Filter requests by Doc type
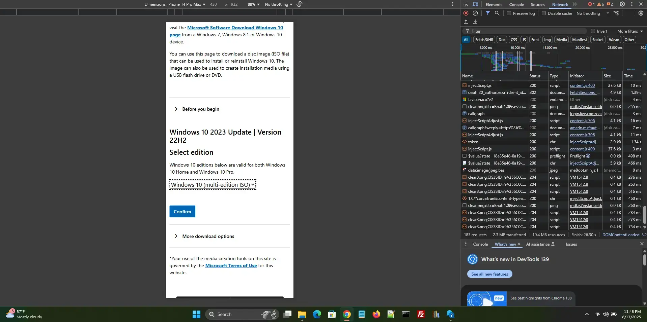The height and width of the screenshot is (322, 647). (502, 40)
